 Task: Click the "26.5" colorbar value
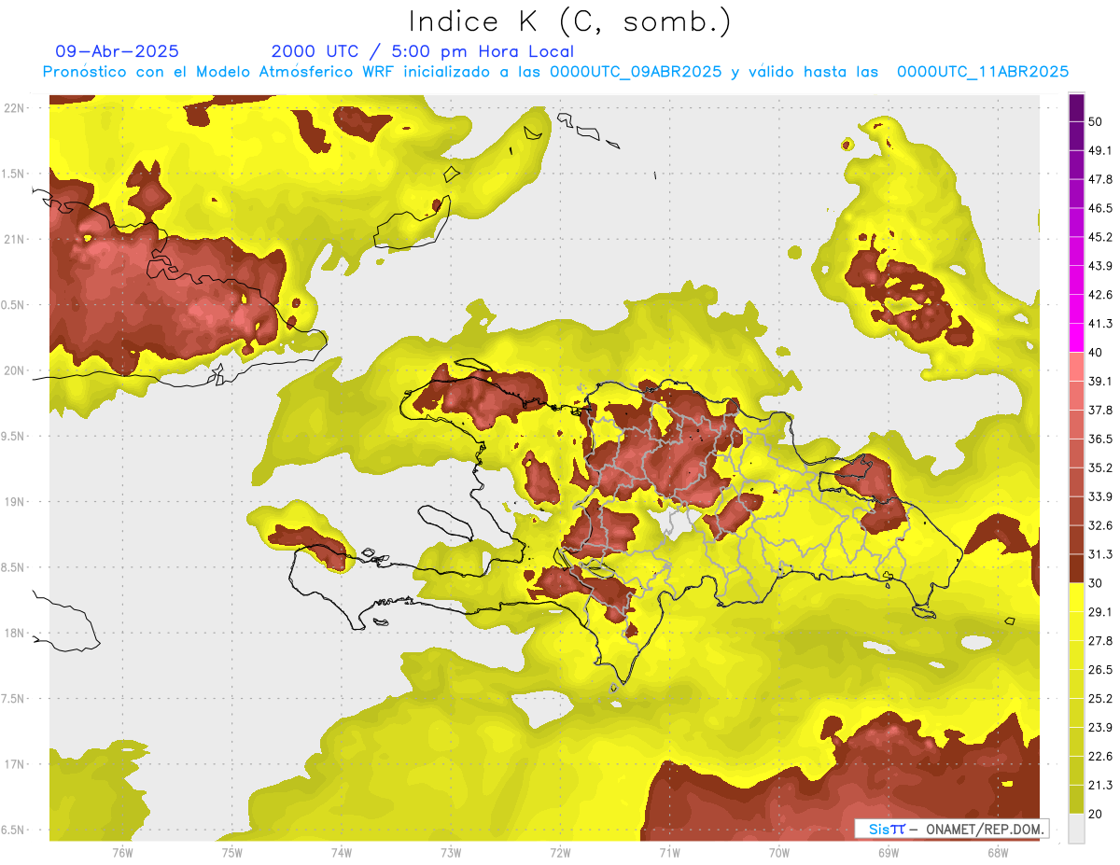[x=1100, y=670]
